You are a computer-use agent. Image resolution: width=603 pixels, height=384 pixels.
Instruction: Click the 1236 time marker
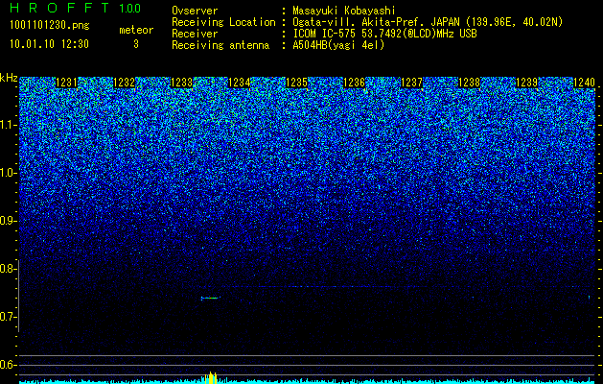click(354, 83)
